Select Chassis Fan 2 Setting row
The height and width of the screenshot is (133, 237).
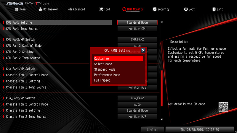tap(59, 111)
